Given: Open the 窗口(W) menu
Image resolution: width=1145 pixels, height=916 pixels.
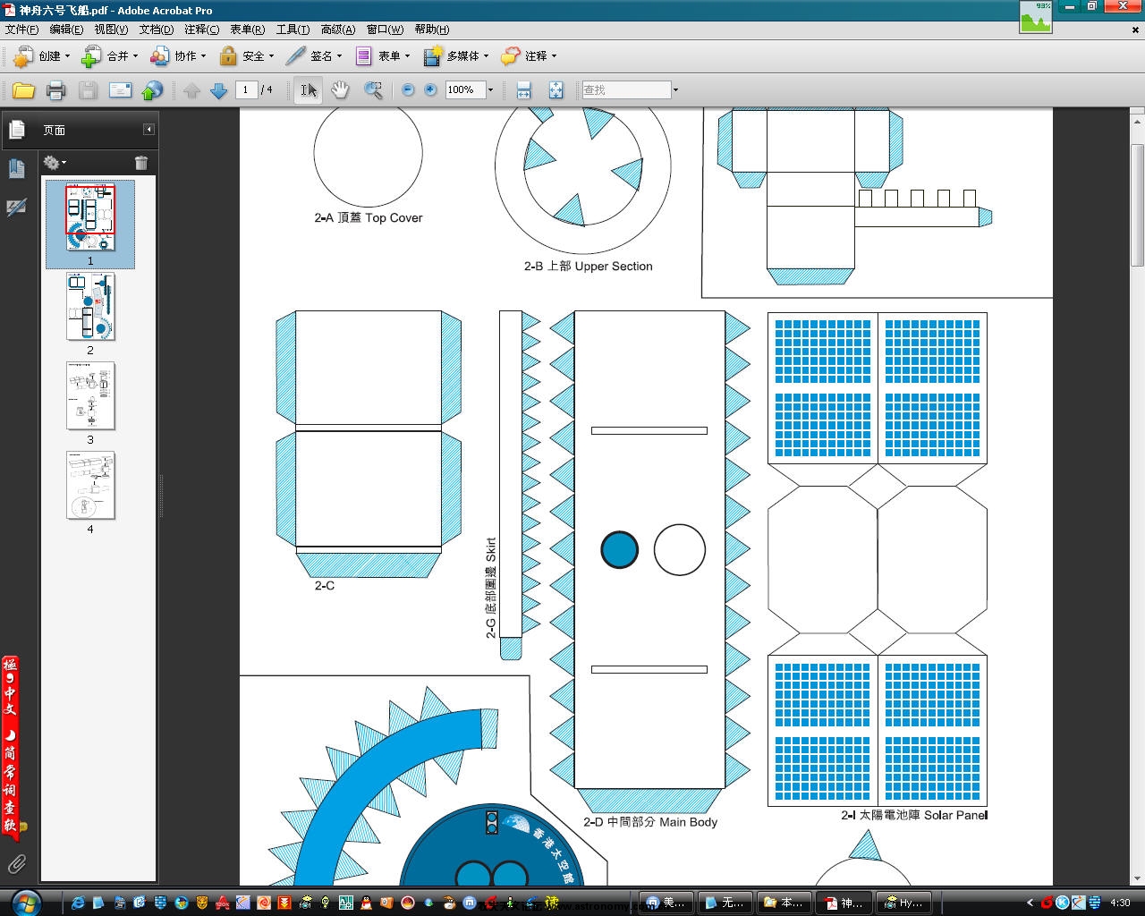Looking at the screenshot, I should (x=385, y=30).
